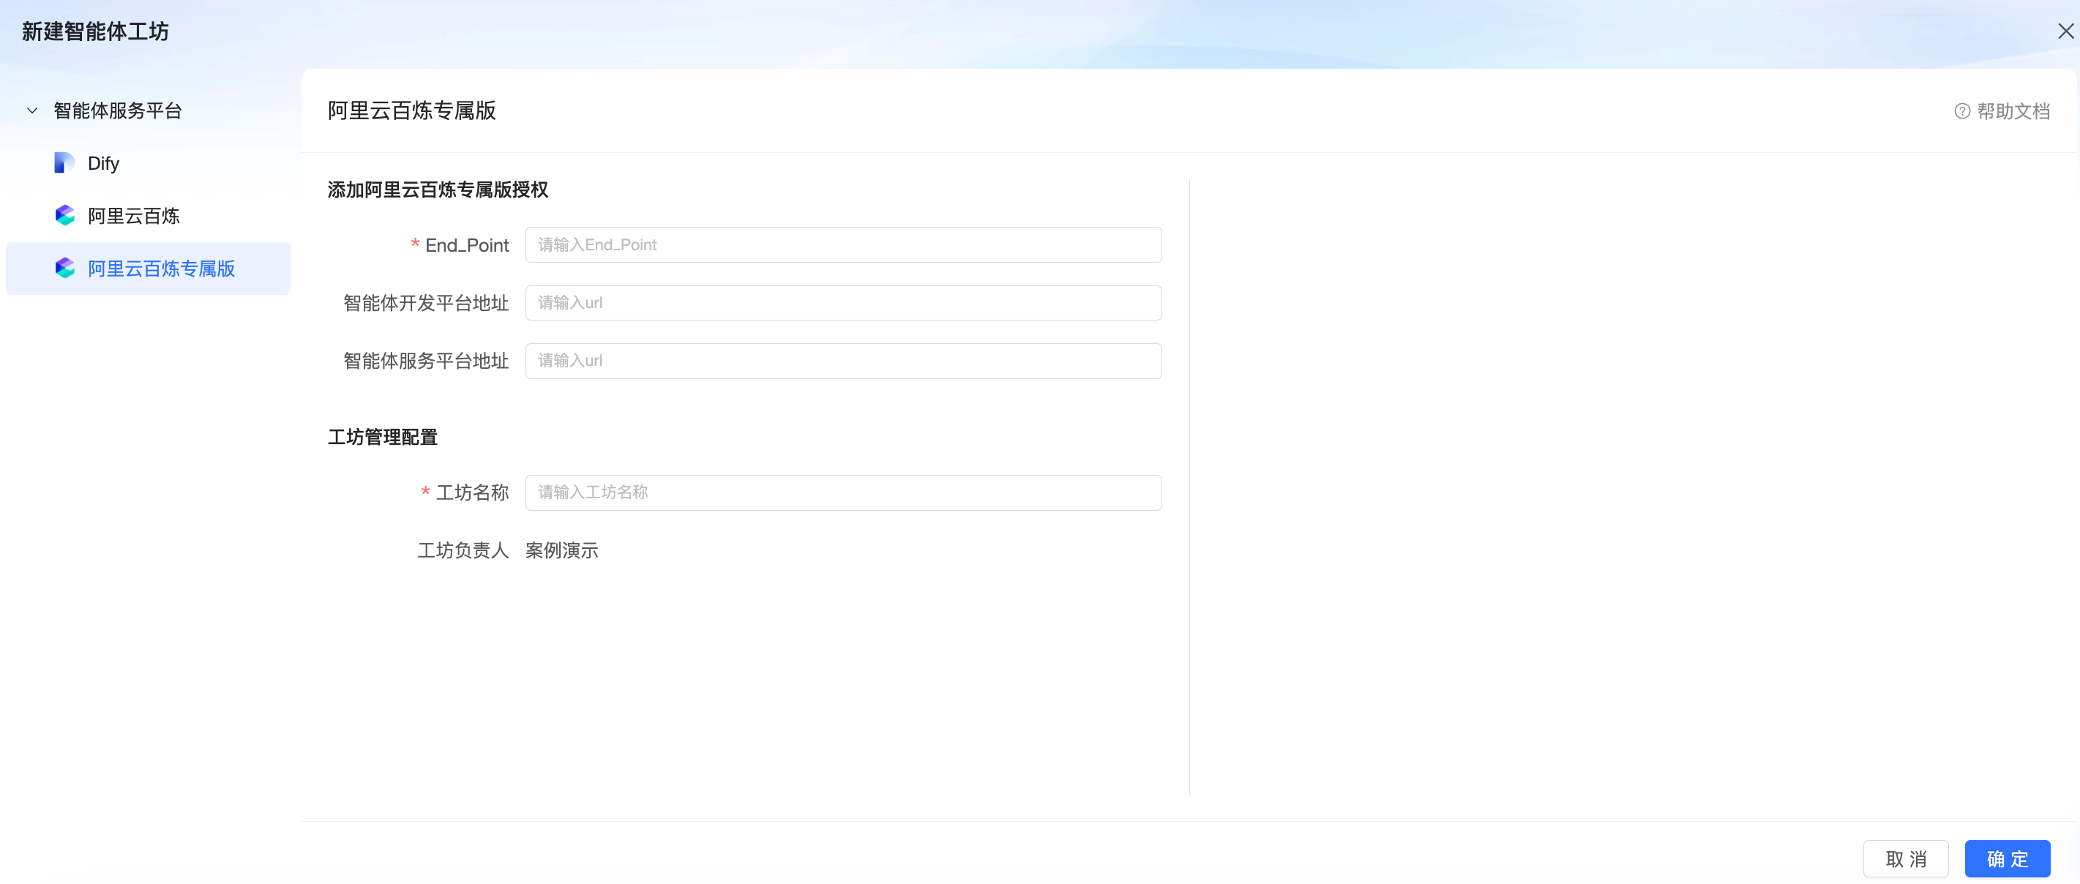Focus the End_Point input field
The height and width of the screenshot is (884, 2080).
click(843, 244)
